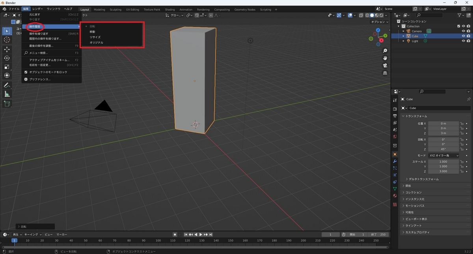This screenshot has height=254, width=473.
Task: Select the Move tool
Action: (x=7, y=49)
